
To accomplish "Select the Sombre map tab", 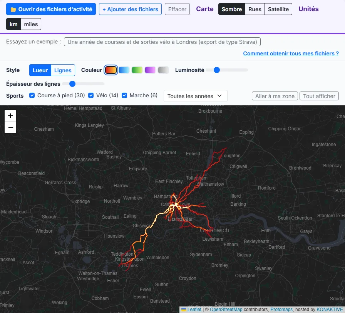I will 232,9.
